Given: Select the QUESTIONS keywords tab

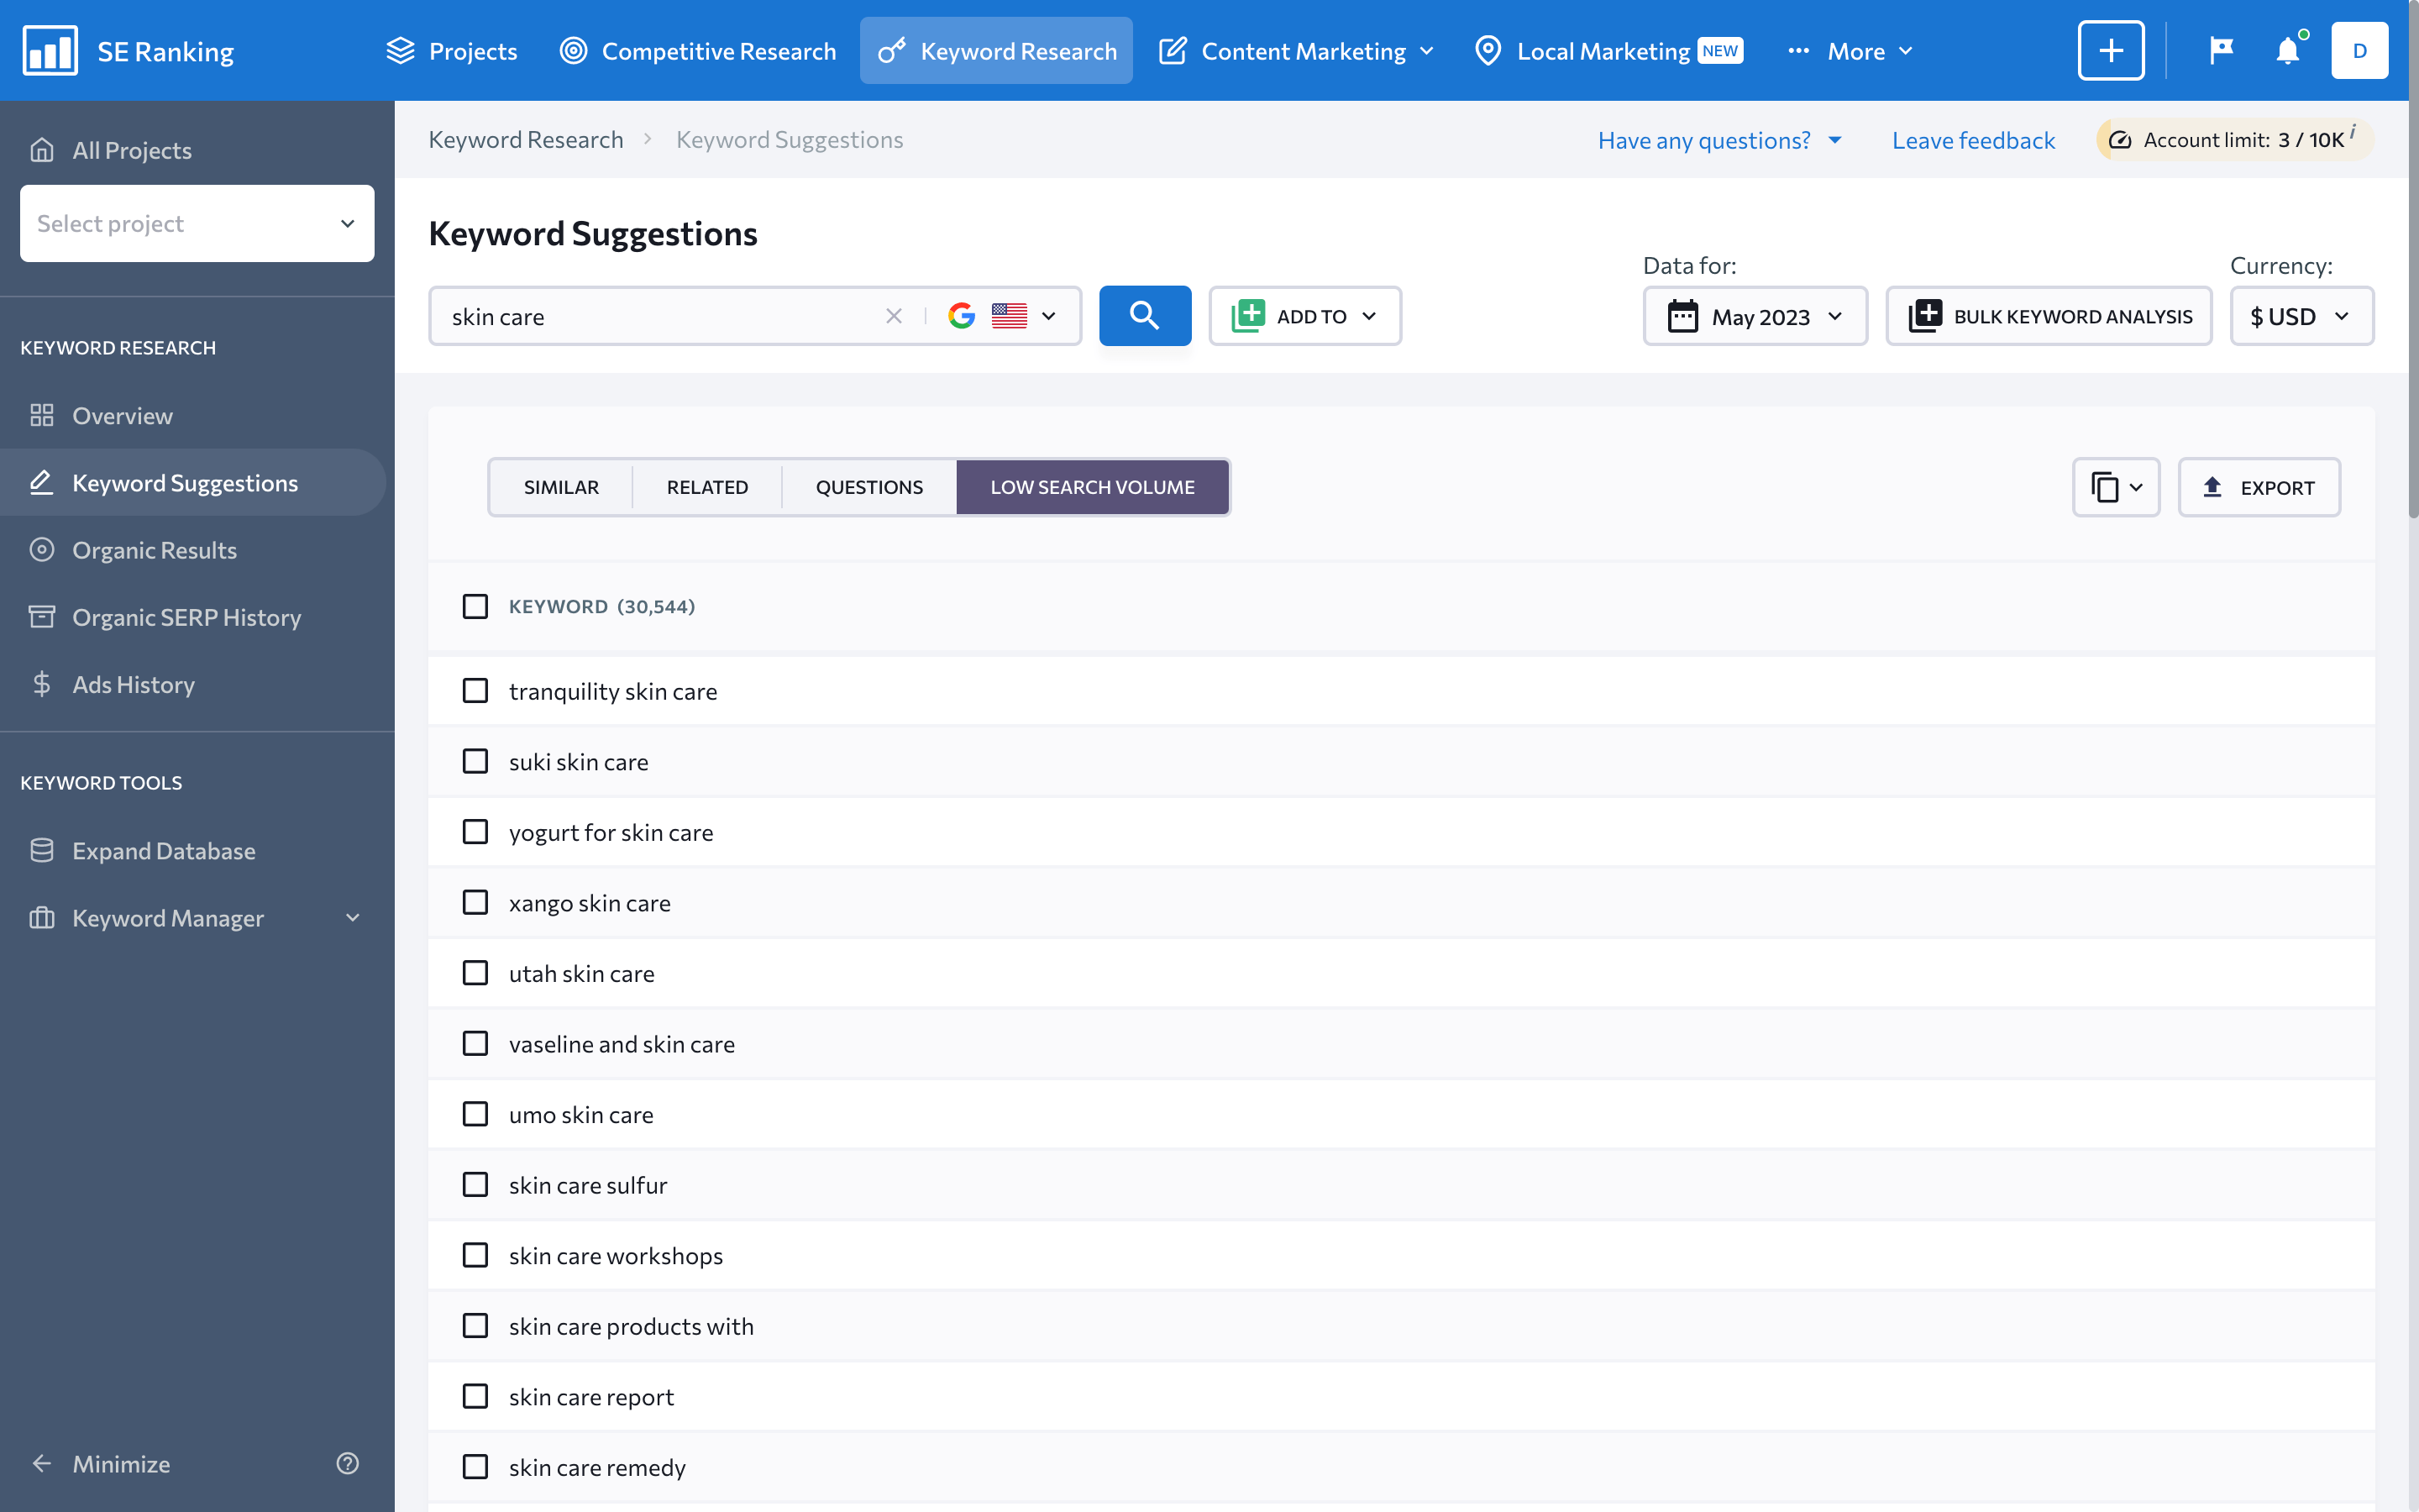Looking at the screenshot, I should tap(869, 488).
